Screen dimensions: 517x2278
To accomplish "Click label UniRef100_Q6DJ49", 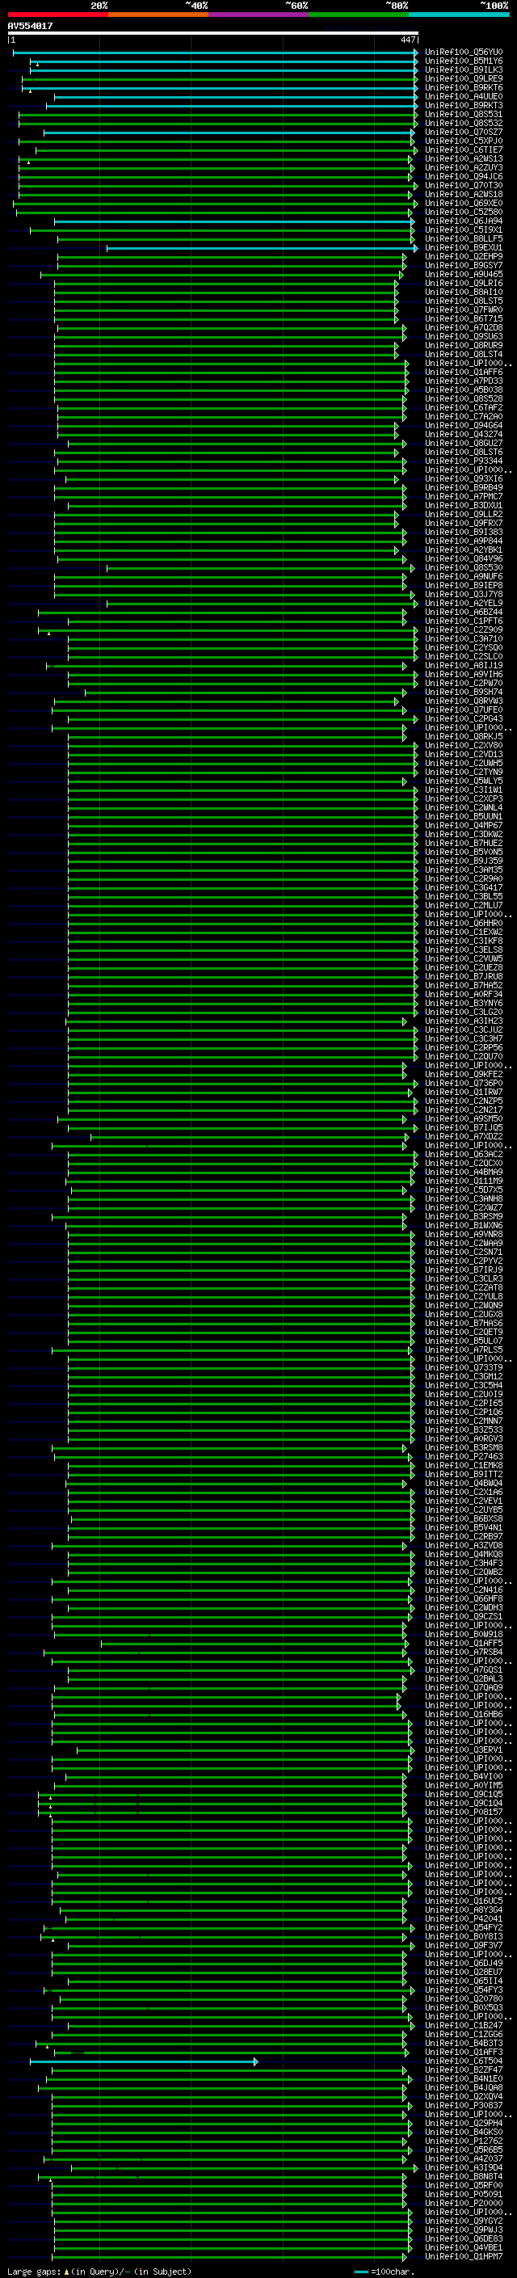I will pyautogui.click(x=464, y=1963).
